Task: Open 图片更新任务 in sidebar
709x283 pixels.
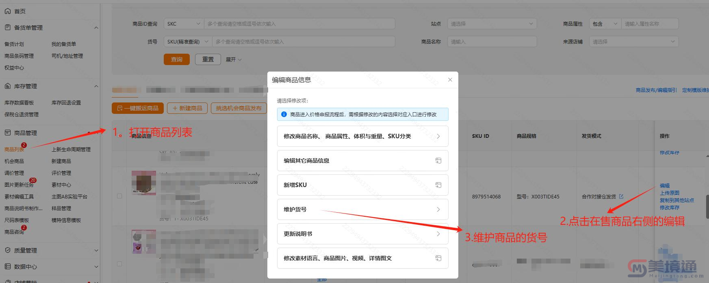Action: 19,185
